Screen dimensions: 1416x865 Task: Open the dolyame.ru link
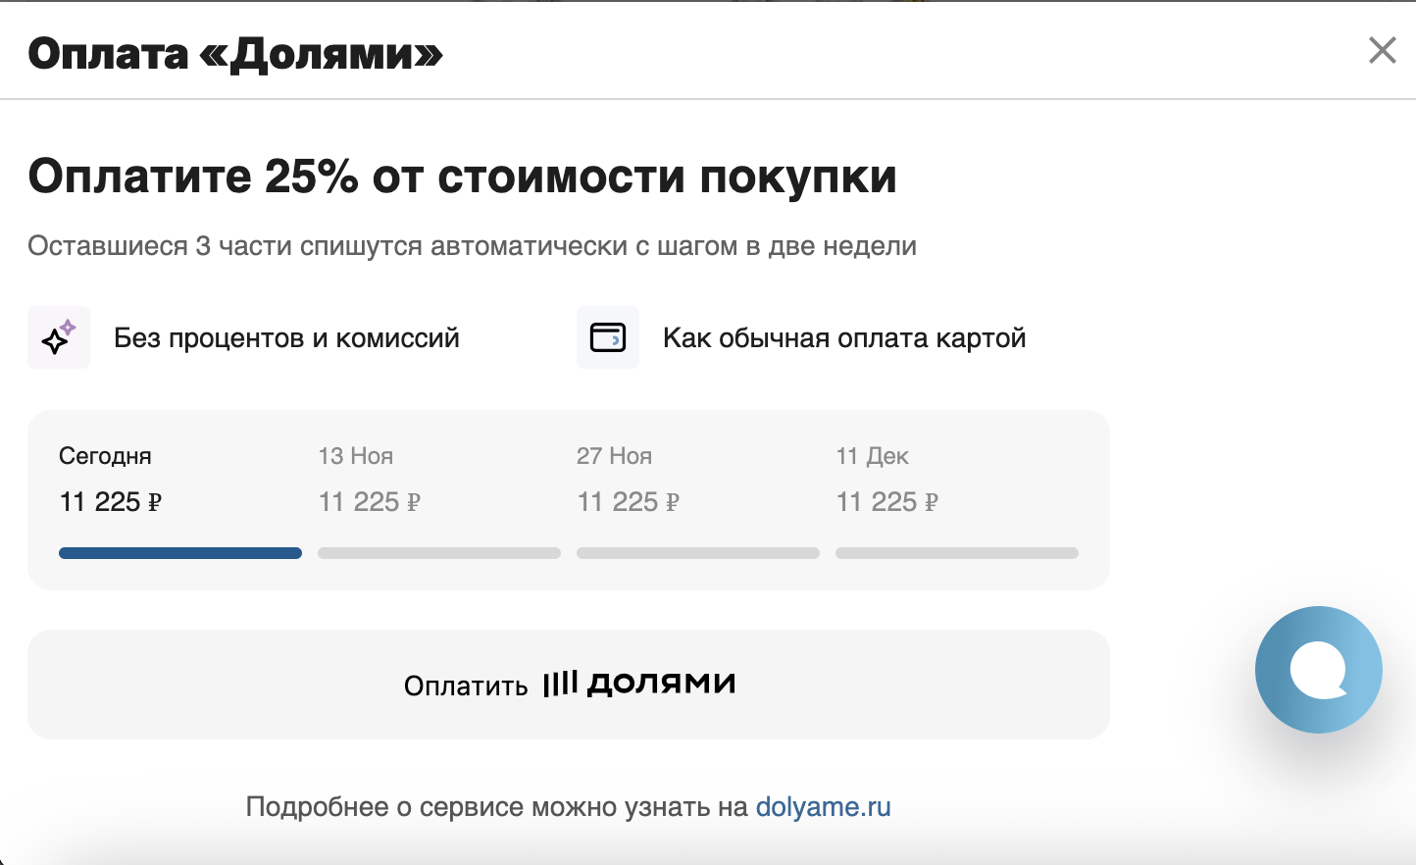point(823,807)
